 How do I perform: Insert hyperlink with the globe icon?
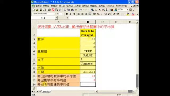click(x=92, y=10)
